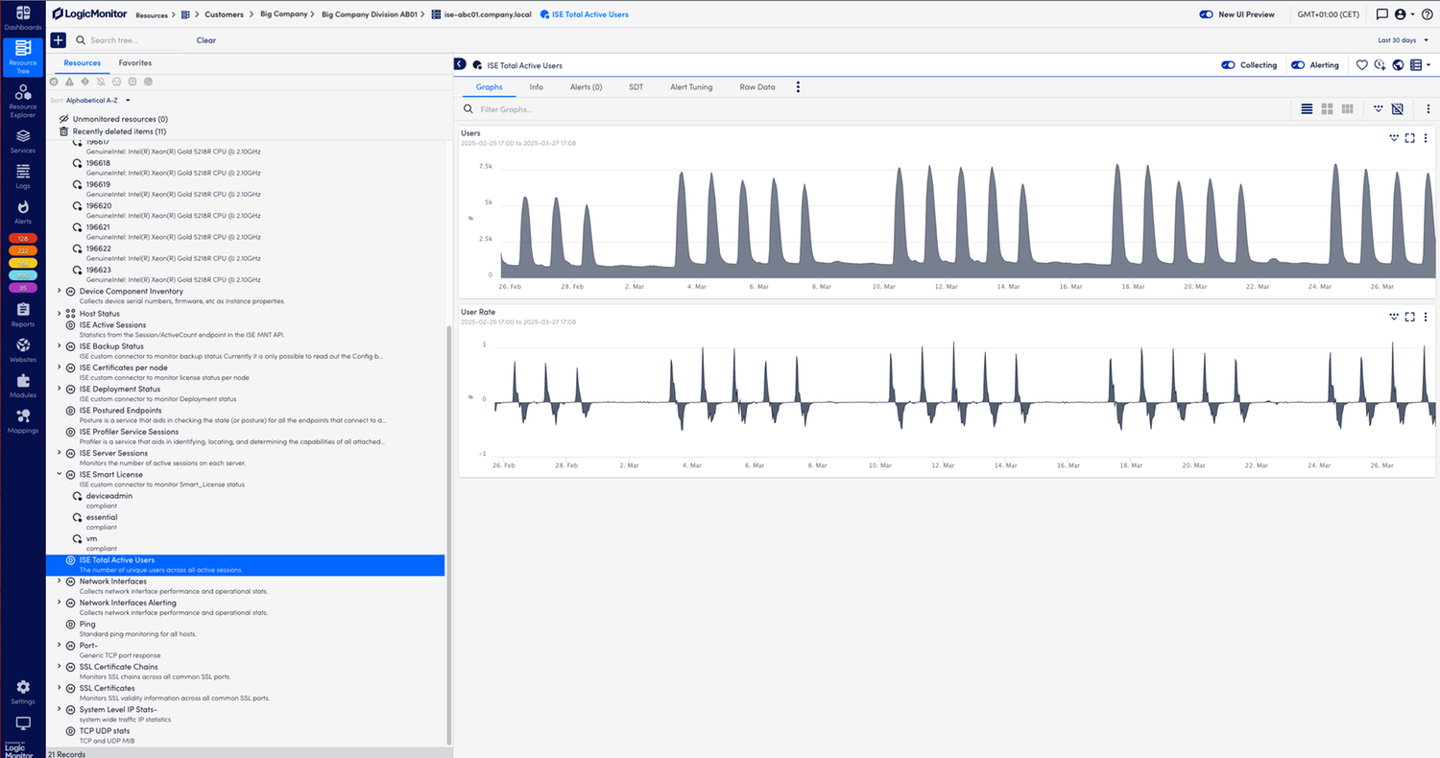Toggle the Collecting switch off
The width and height of the screenshot is (1440, 758).
[1228, 65]
